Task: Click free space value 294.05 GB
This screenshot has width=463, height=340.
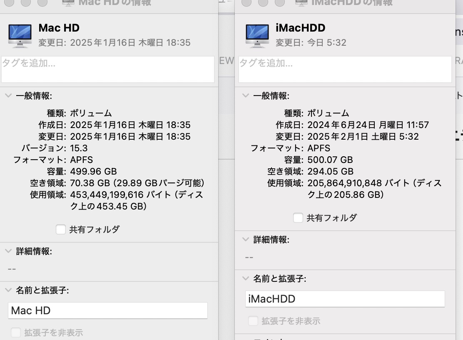Action: point(331,171)
